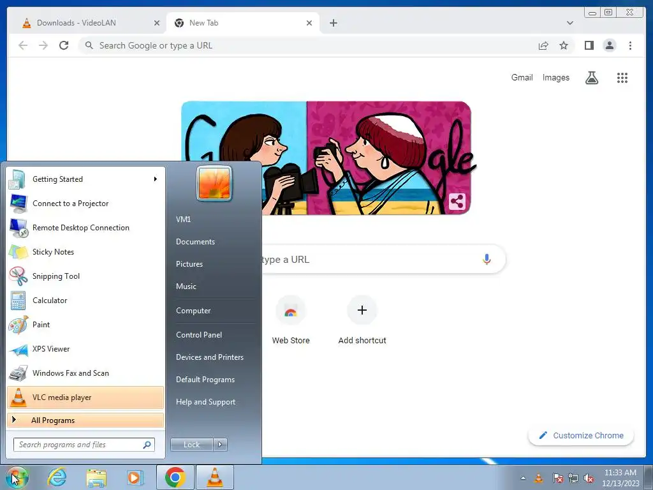Click the user account flower picture
Screen dimensions: 653x490
[x=214, y=183]
